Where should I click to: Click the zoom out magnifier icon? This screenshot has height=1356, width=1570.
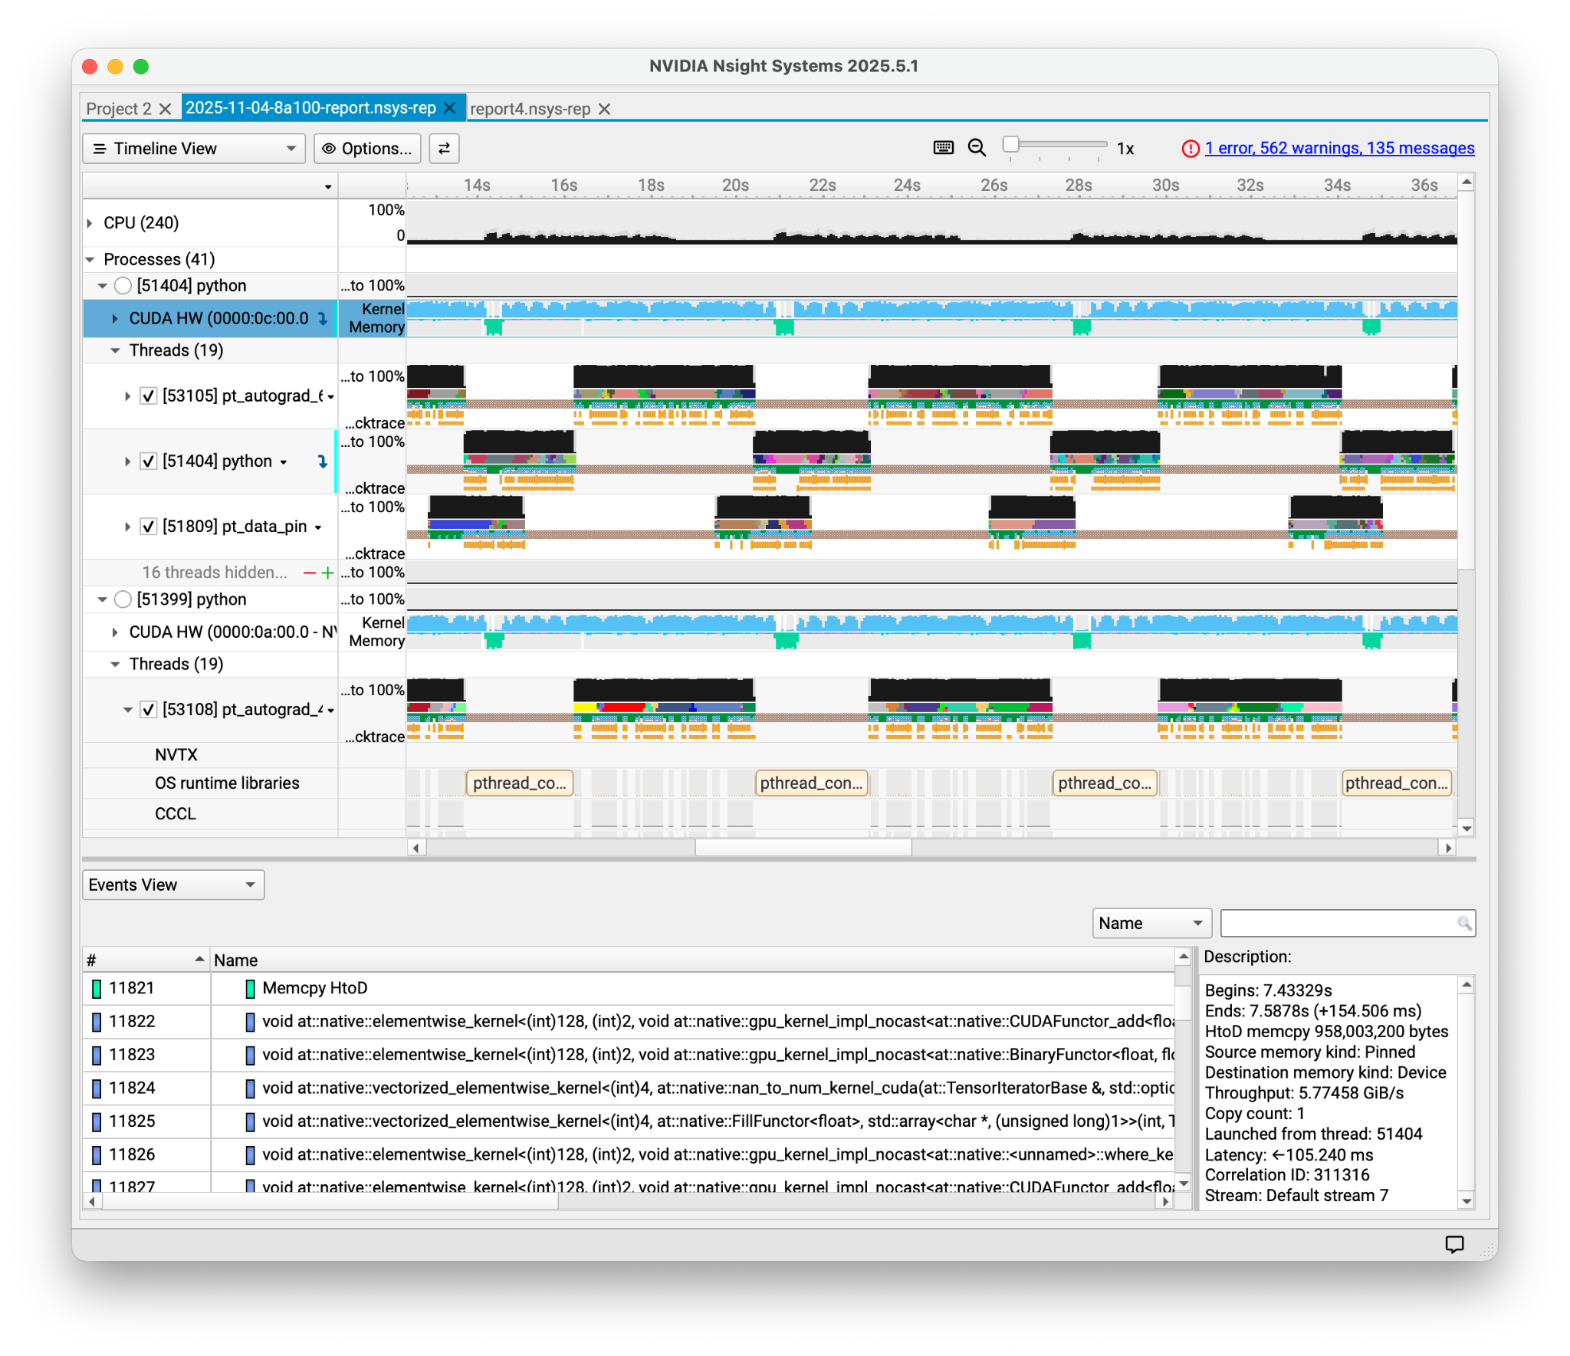pos(977,148)
